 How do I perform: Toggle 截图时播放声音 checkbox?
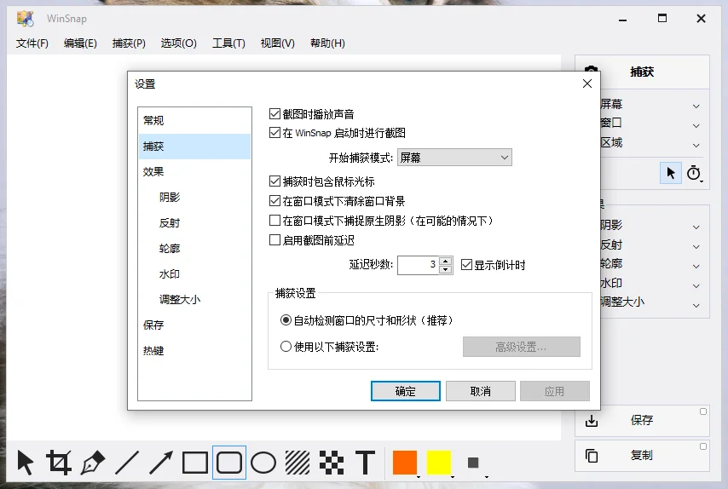tap(274, 113)
